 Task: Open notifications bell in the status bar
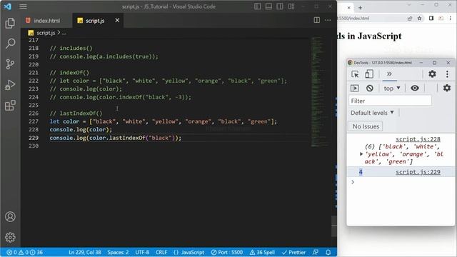pyautogui.click(x=328, y=252)
